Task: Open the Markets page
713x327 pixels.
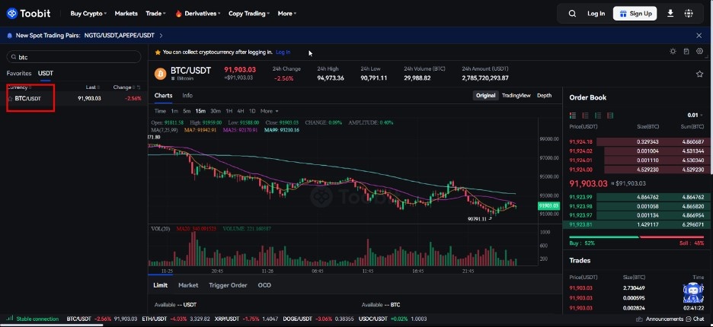Action: [x=126, y=14]
